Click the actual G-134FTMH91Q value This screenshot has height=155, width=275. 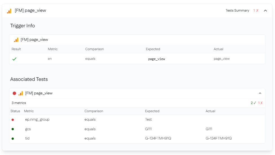click(219, 138)
